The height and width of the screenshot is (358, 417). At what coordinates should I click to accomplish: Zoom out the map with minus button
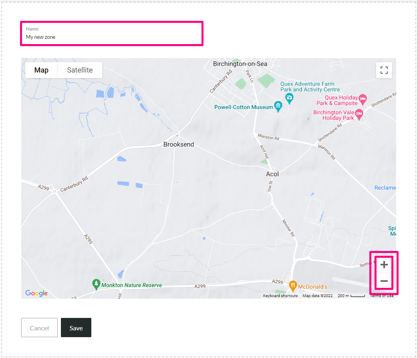point(384,281)
